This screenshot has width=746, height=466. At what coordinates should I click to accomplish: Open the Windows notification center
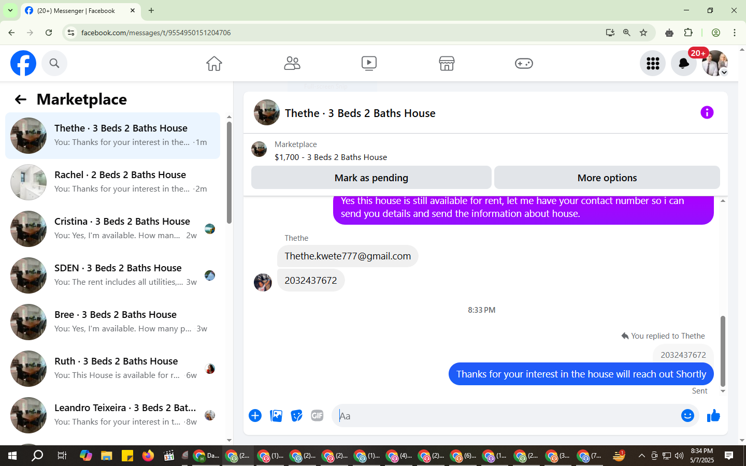(729, 456)
